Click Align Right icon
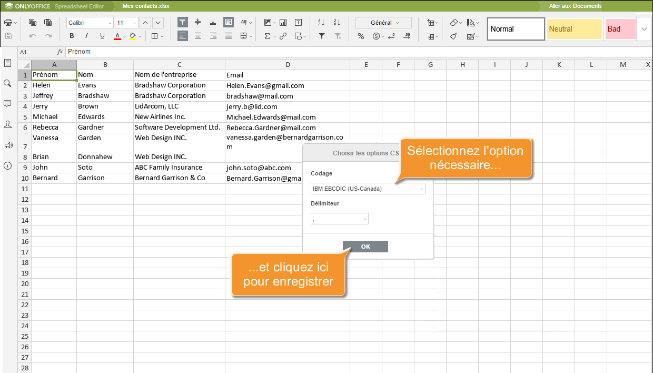The image size is (653, 373). pyautogui.click(x=213, y=36)
